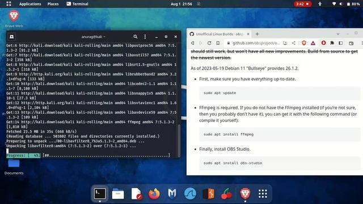Open new tab in the terminal window
This screenshot has width=363, height=204.
click(x=11, y=36)
